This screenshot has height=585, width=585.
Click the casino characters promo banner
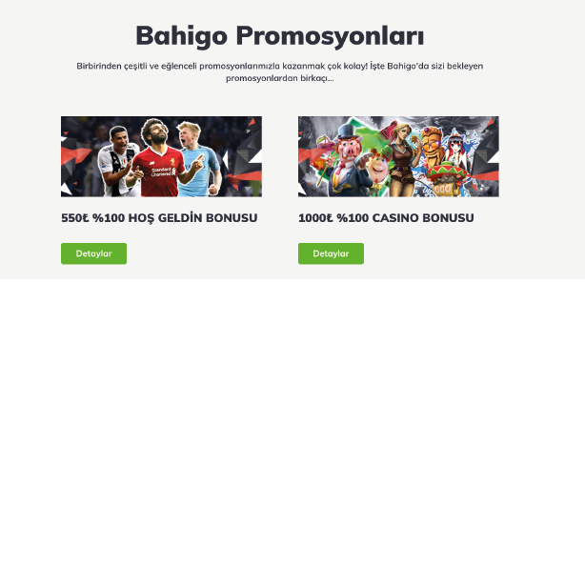398,156
